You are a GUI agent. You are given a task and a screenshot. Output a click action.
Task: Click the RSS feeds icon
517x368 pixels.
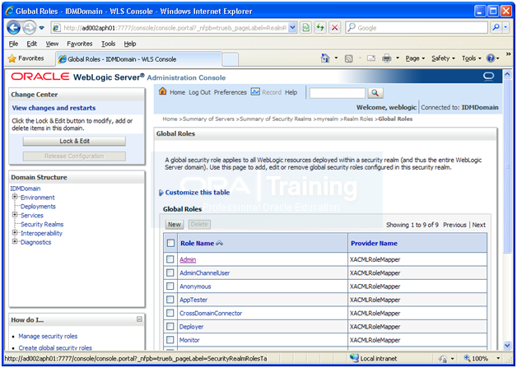[x=348, y=58]
